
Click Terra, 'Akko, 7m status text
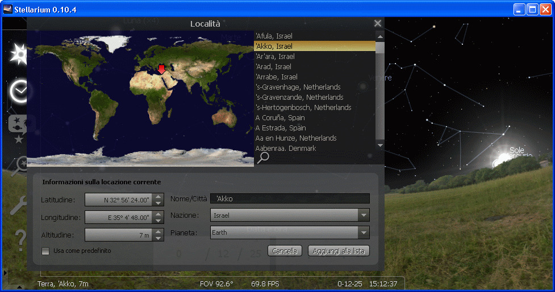point(63,284)
